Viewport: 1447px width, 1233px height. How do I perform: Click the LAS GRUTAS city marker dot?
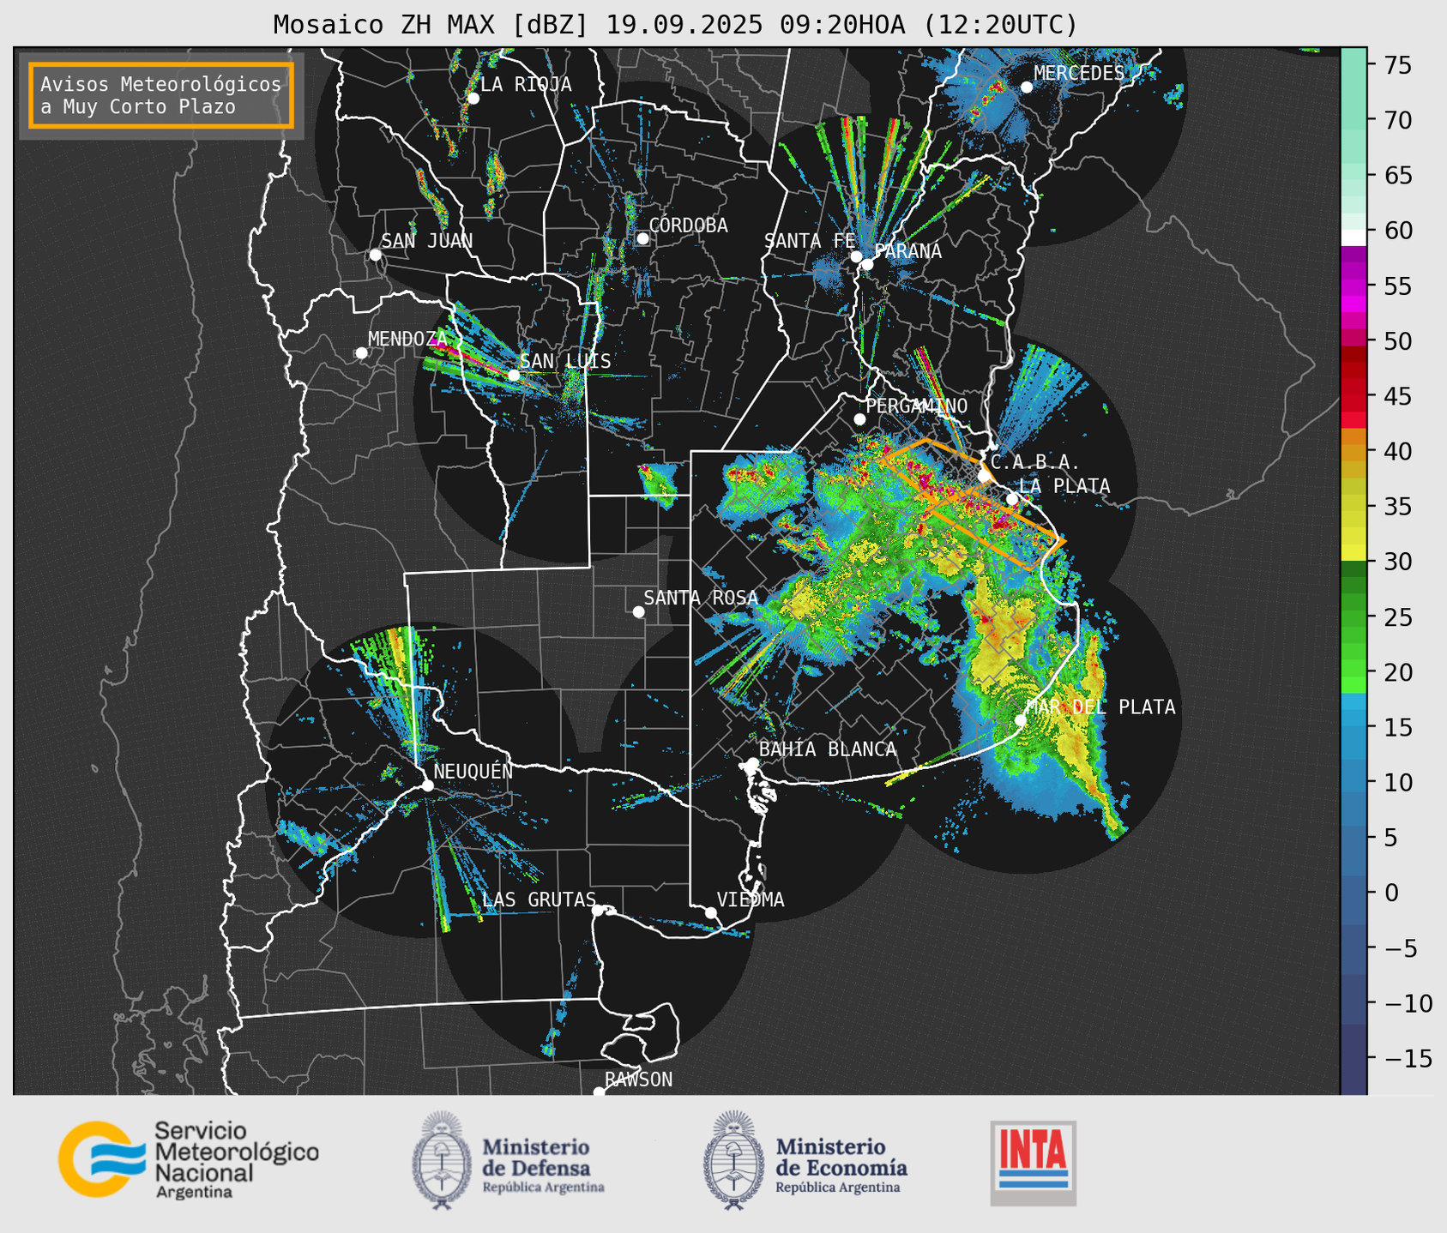click(x=598, y=910)
